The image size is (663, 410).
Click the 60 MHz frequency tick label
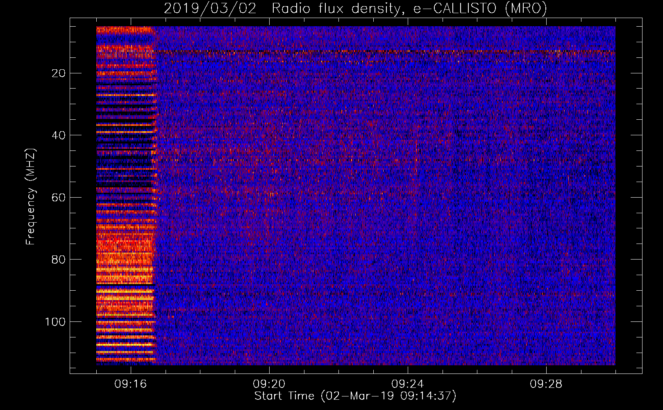(x=59, y=198)
